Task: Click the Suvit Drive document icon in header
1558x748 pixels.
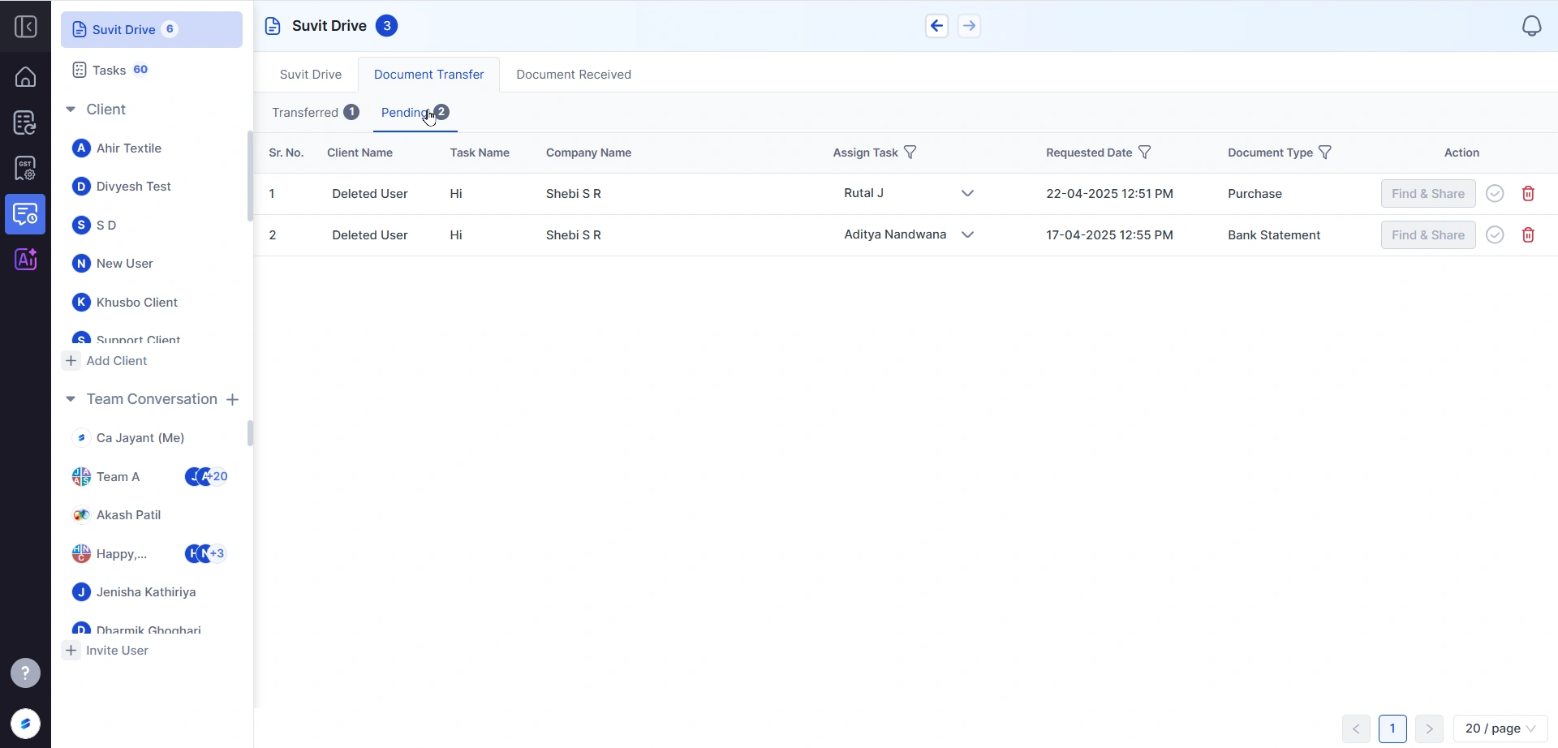Action: tap(273, 26)
